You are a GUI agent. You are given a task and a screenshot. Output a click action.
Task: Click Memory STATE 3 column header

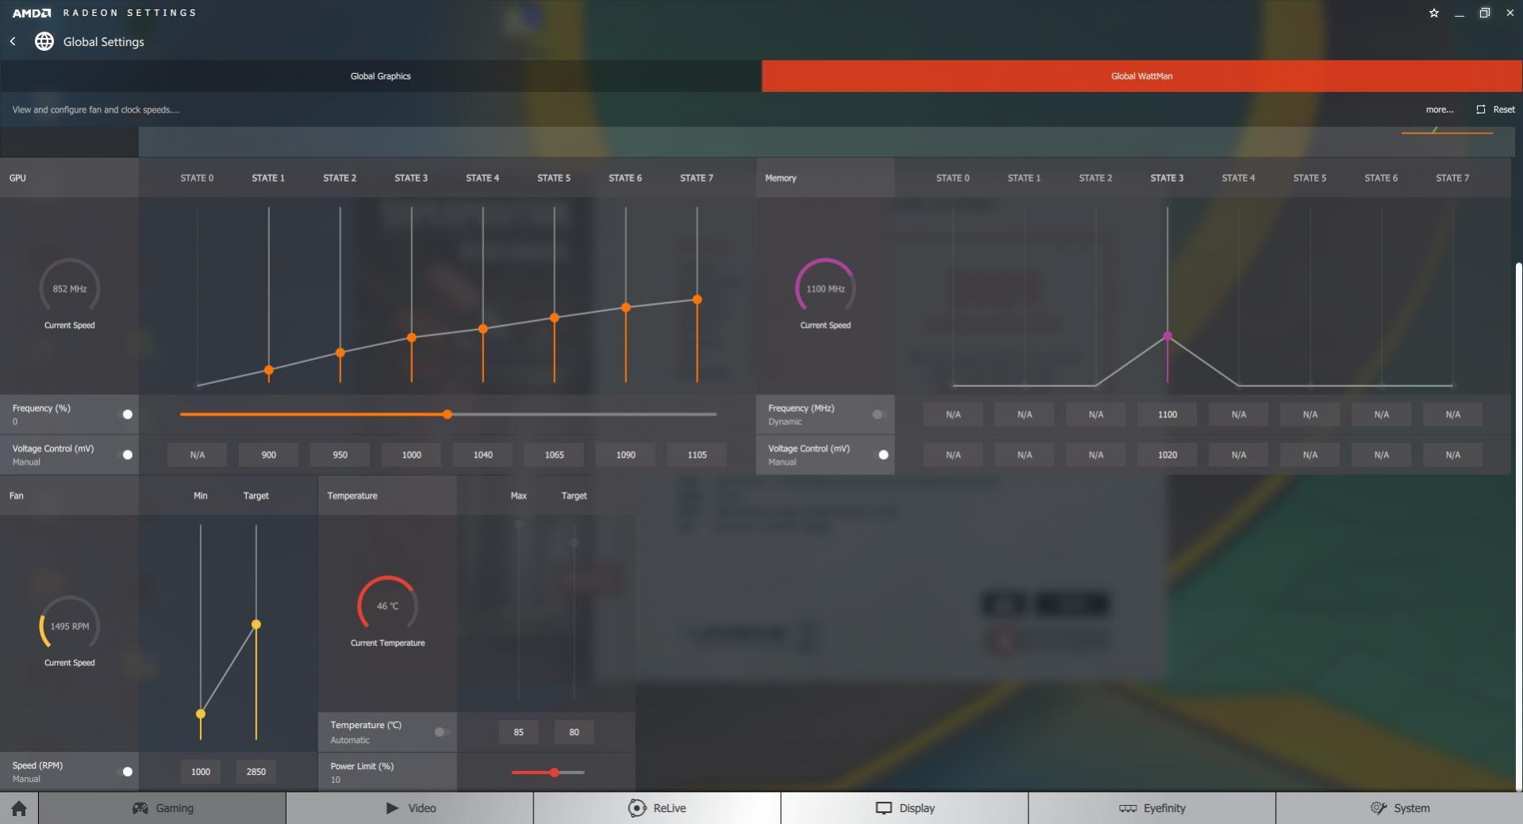[1167, 178]
